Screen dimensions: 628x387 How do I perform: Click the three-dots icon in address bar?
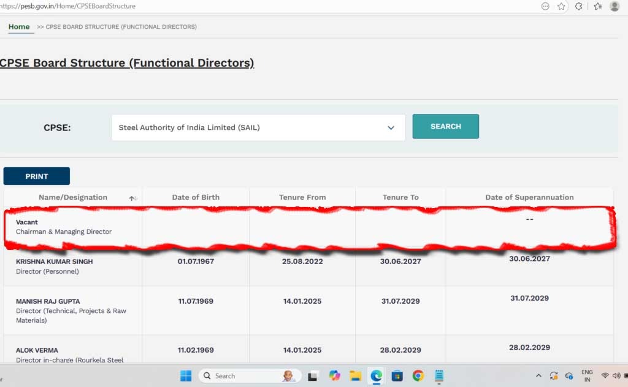pos(545,6)
